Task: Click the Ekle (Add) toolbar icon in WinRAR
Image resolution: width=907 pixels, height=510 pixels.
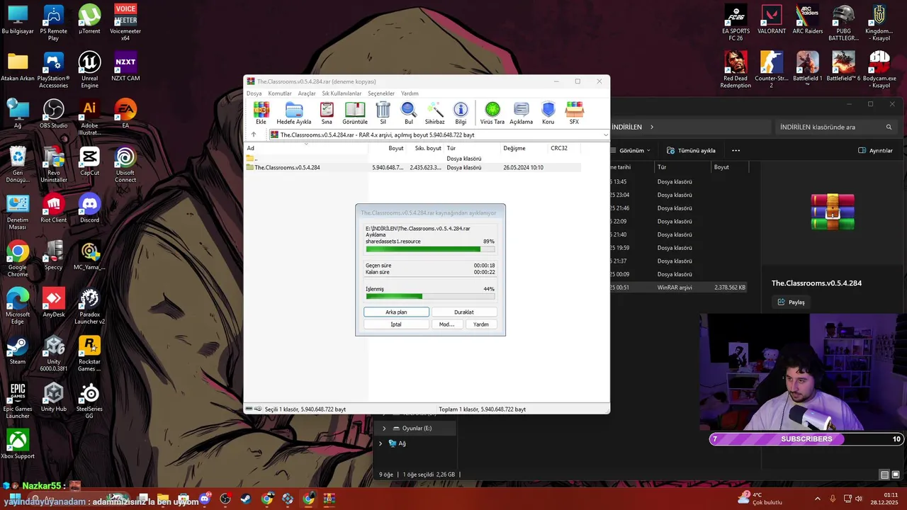Action: (261, 113)
